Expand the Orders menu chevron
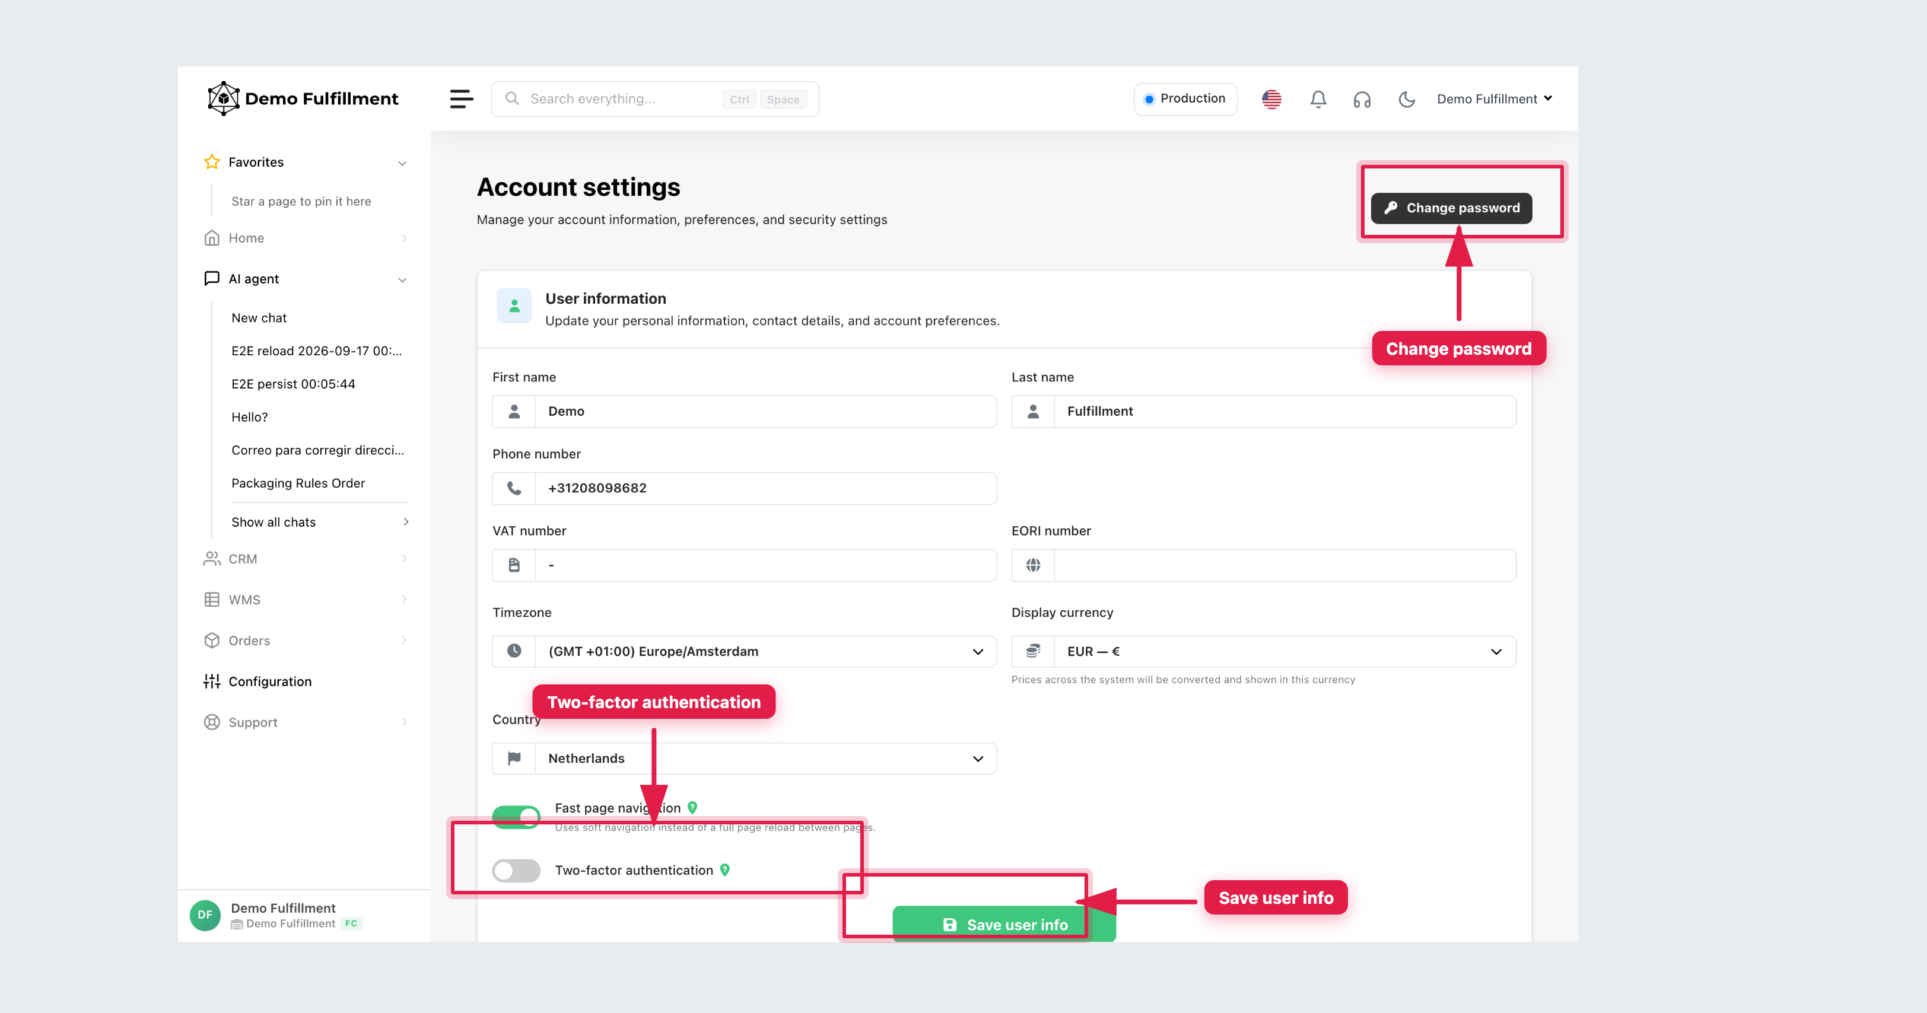The image size is (1927, 1013). point(404,640)
